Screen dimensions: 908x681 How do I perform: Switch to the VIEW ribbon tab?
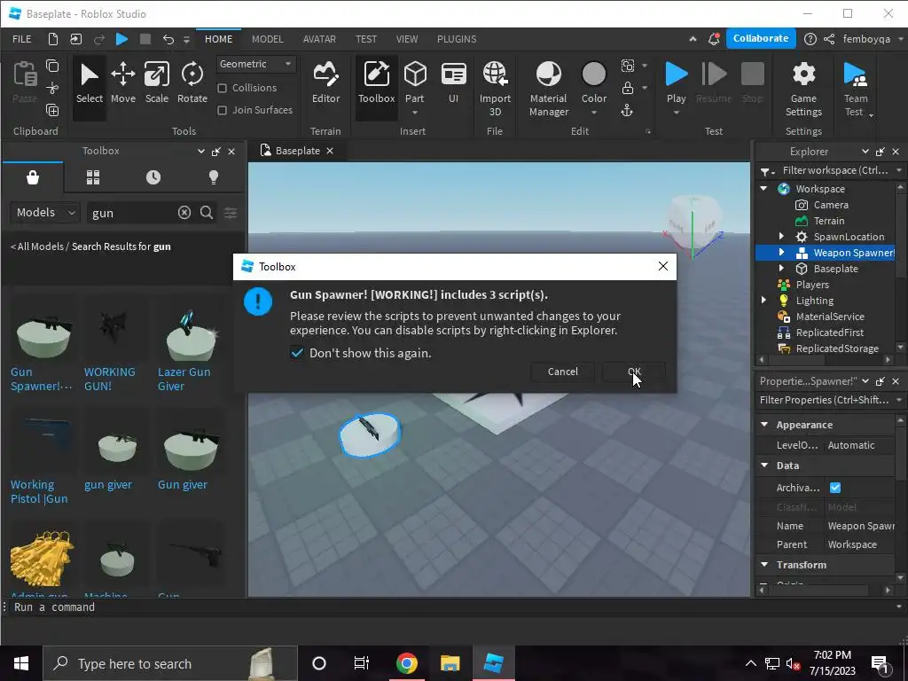tap(407, 39)
